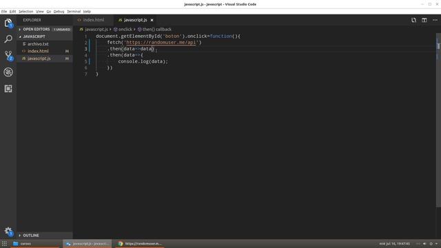Open archivo.txt in the explorer
This screenshot has height=248, width=441.
[x=38, y=44]
